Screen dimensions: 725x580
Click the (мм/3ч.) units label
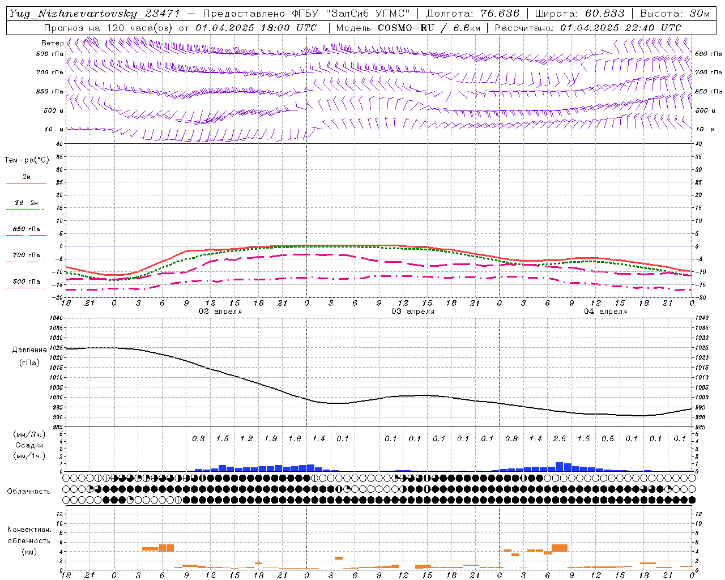point(29,435)
